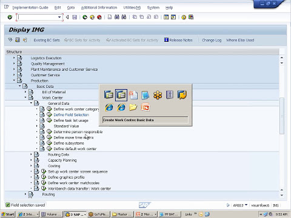This screenshot has height=218, width=291.
Task: Expand the Costing node
Action: pyautogui.click(x=31, y=165)
